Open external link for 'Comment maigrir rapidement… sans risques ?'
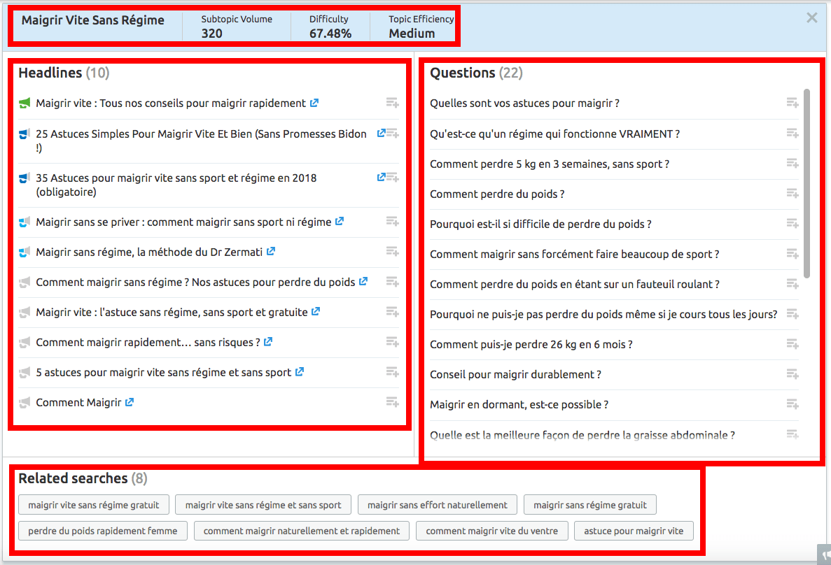Image resolution: width=831 pixels, height=565 pixels. 268,342
